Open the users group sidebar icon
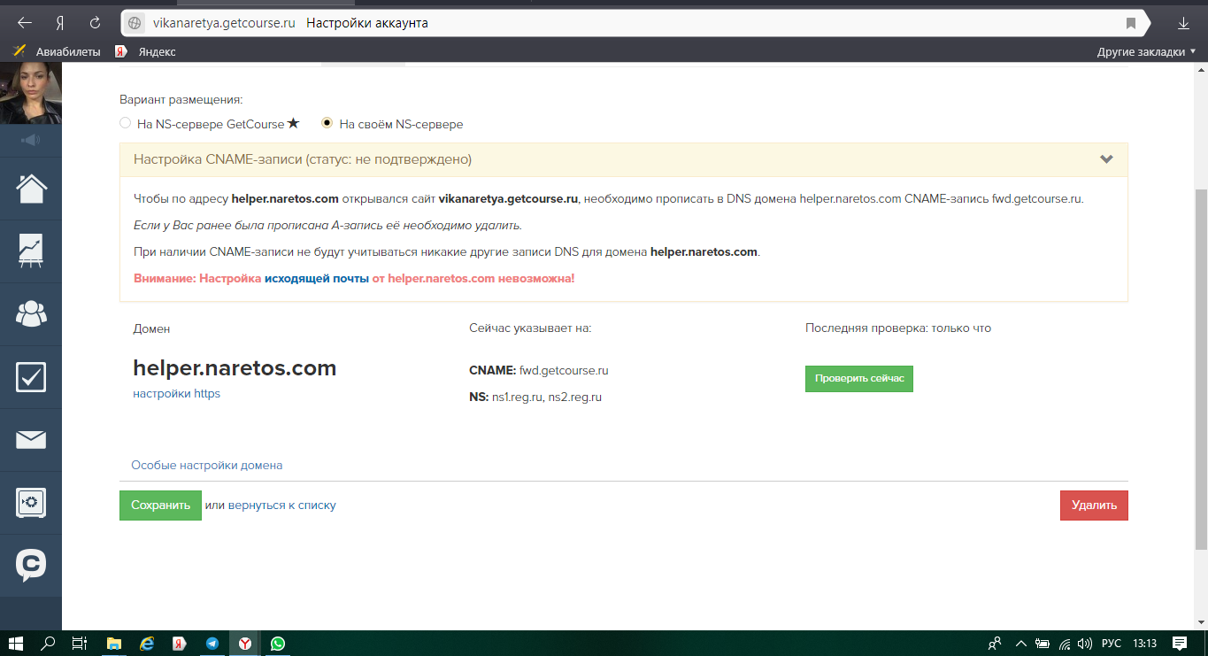 31,313
